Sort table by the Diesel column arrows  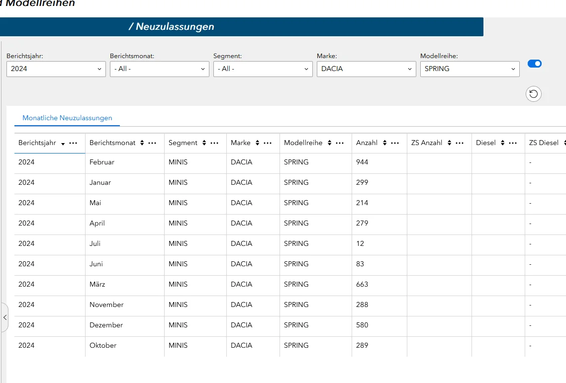coord(502,143)
